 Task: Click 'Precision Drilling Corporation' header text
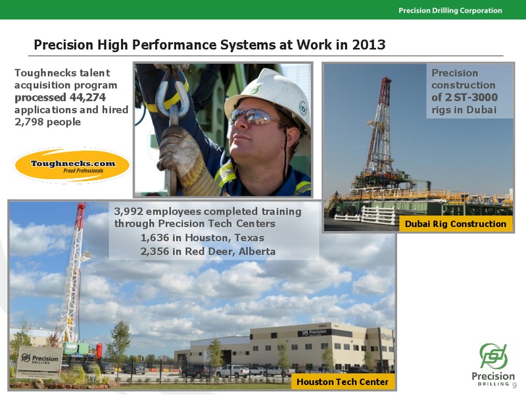[x=450, y=11]
